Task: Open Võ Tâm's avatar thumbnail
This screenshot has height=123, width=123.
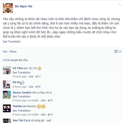Action: pos(7,70)
